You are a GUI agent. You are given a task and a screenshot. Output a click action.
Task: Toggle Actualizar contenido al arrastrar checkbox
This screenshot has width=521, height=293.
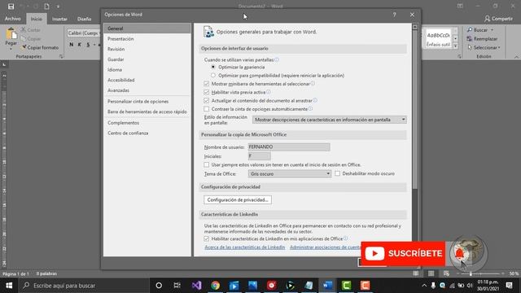coord(206,100)
